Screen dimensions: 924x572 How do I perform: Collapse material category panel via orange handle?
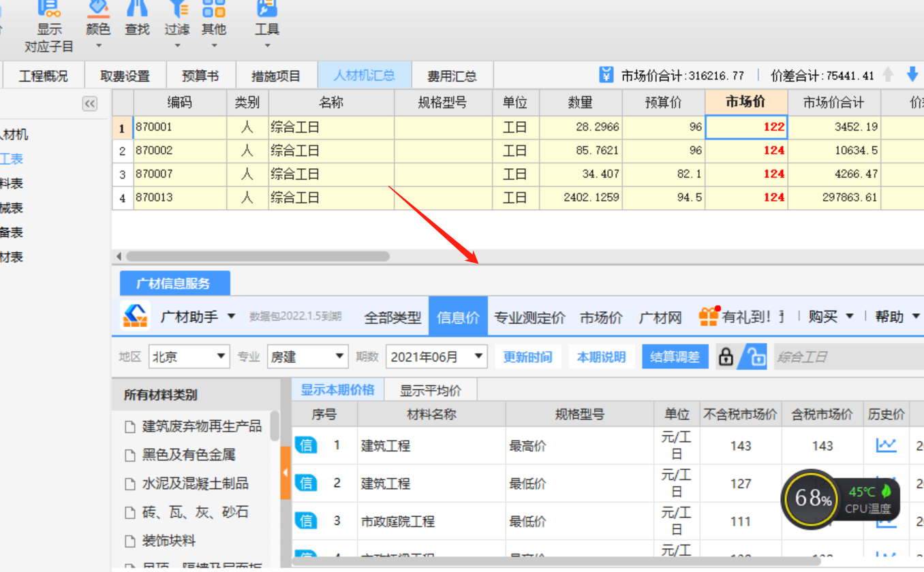pos(286,473)
